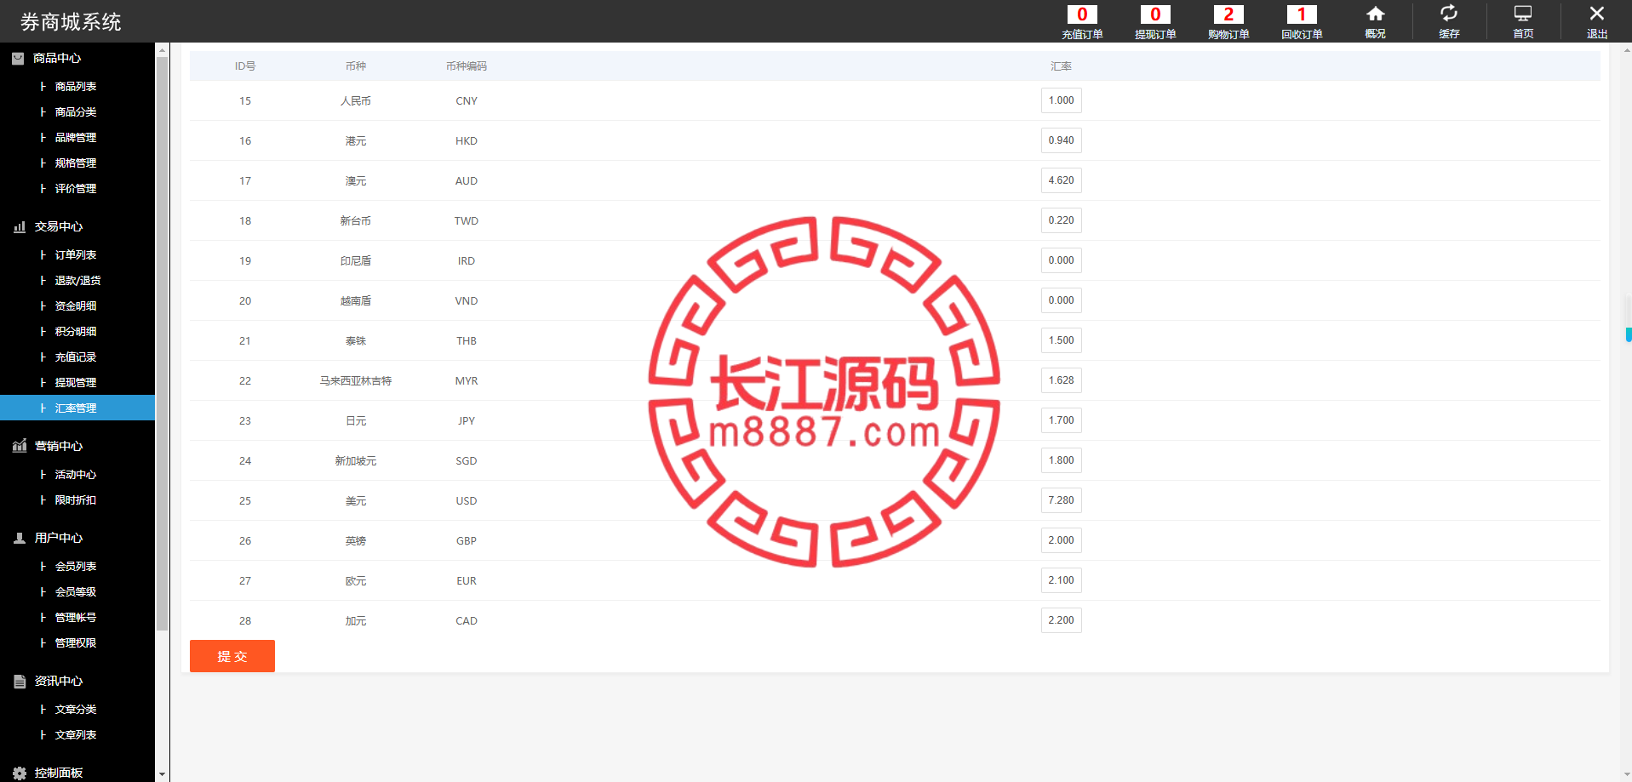The image size is (1632, 782).
Task: Expand the 控制面板 menu group
Action: point(59,773)
